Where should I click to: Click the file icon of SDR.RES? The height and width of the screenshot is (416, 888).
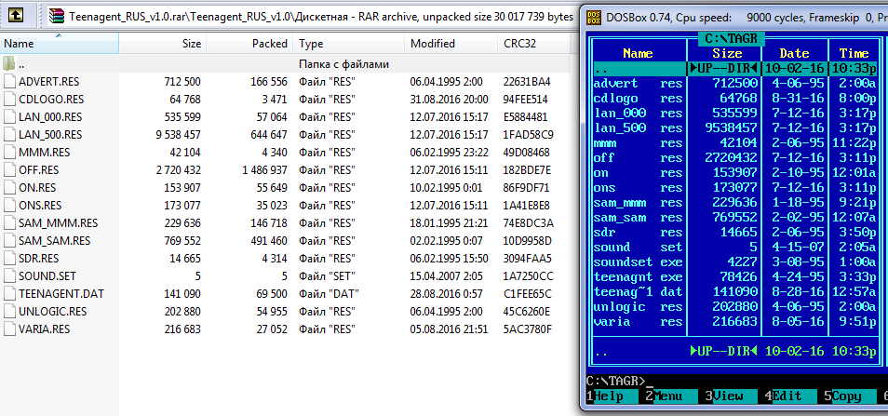pos(9,258)
